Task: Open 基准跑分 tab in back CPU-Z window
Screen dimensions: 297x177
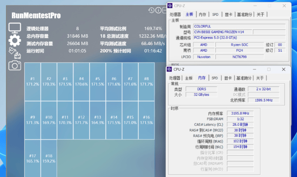Action: tap(244, 14)
